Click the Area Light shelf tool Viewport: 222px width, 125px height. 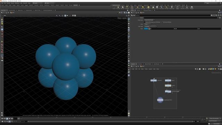pos(127,8)
